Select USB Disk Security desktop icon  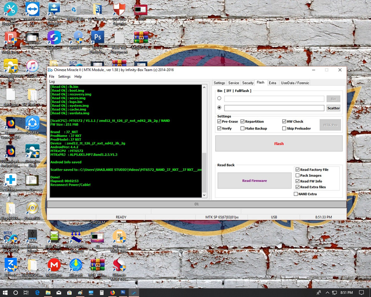pyautogui.click(x=119, y=13)
